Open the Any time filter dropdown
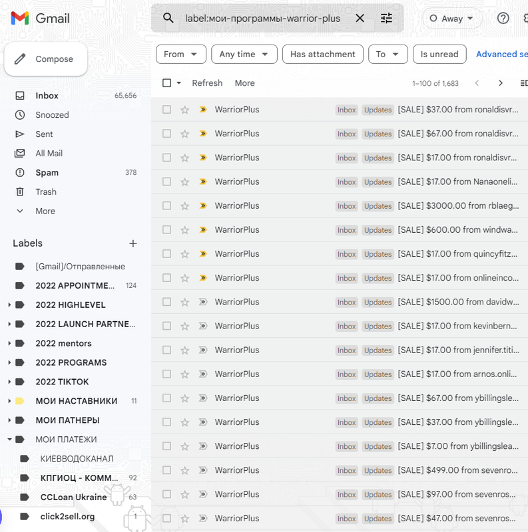528x532 pixels. pyautogui.click(x=244, y=55)
